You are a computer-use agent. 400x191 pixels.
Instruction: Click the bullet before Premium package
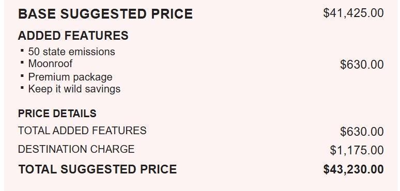coord(22,76)
